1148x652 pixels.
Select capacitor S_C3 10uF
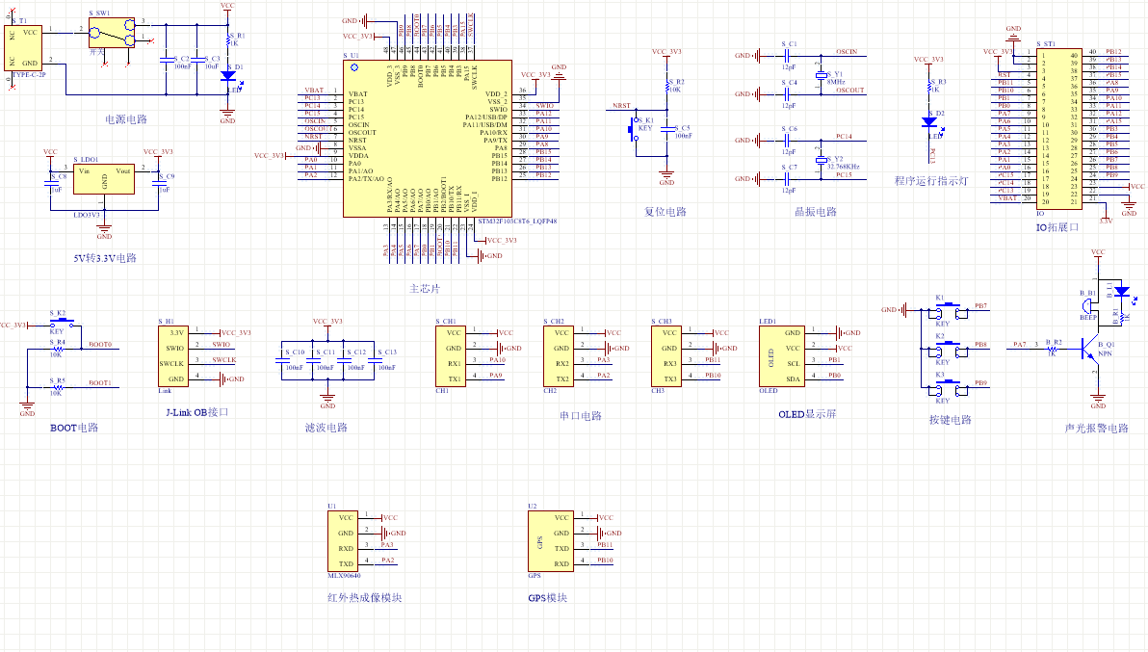coord(196,60)
